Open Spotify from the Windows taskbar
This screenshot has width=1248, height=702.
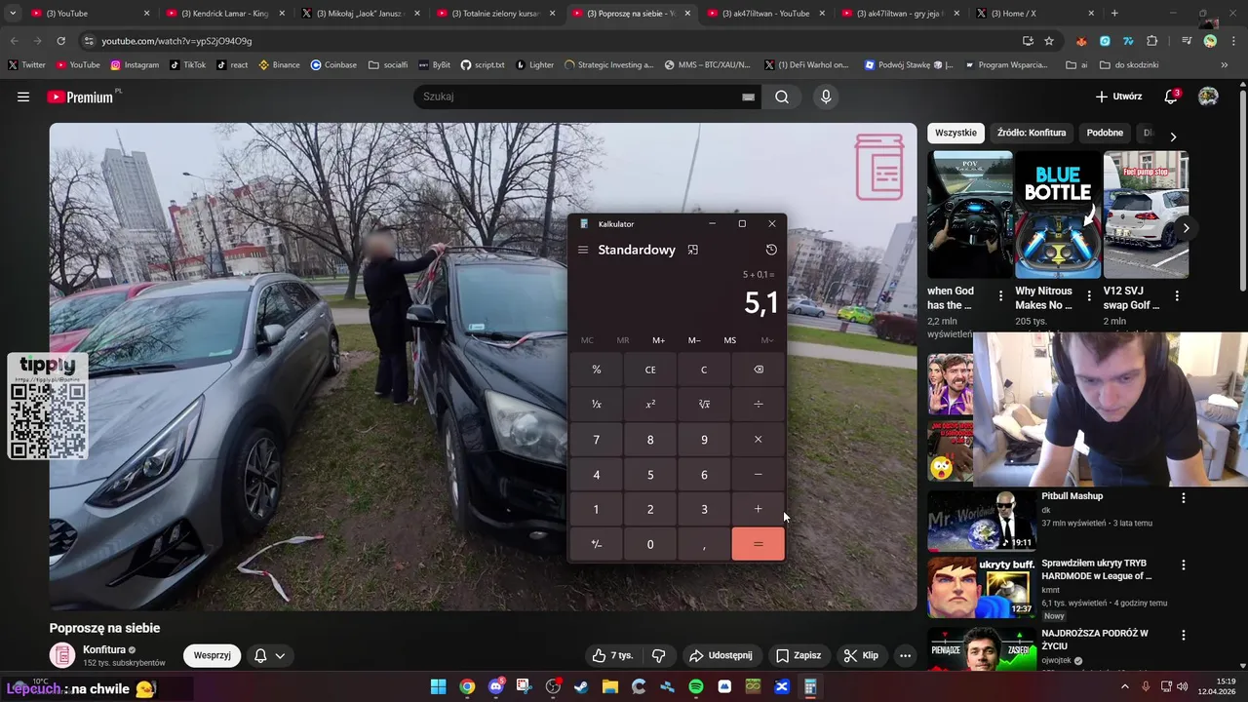(x=696, y=686)
